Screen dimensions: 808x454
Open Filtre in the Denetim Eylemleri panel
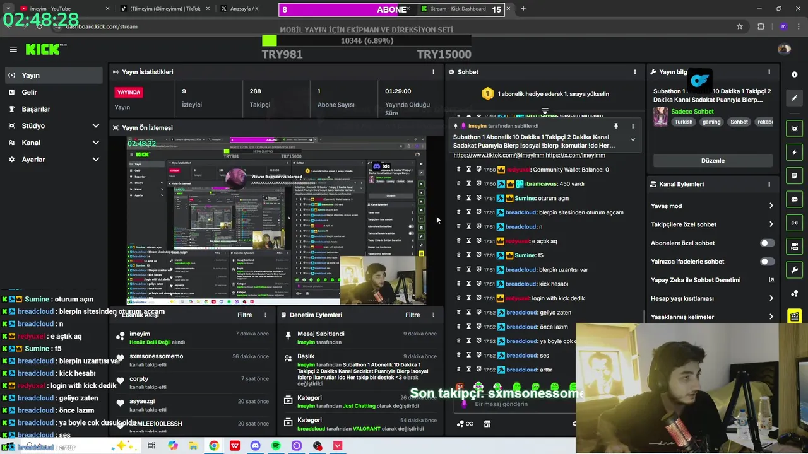412,315
